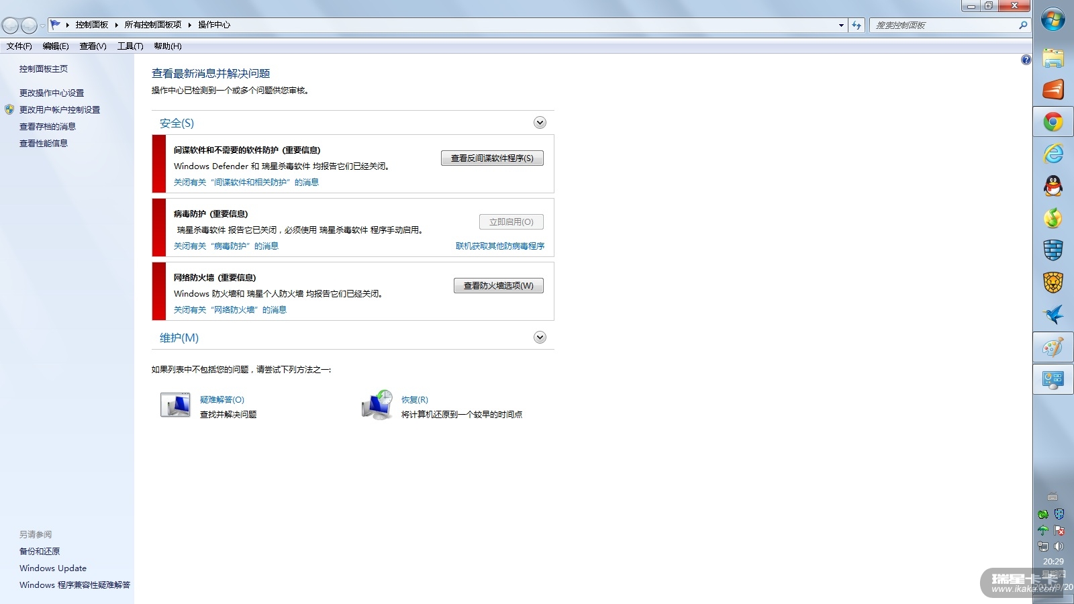Viewport: 1074px width, 604px height.
Task: Expand breadcrumb arrow before 控制面板
Action: pyautogui.click(x=68, y=25)
